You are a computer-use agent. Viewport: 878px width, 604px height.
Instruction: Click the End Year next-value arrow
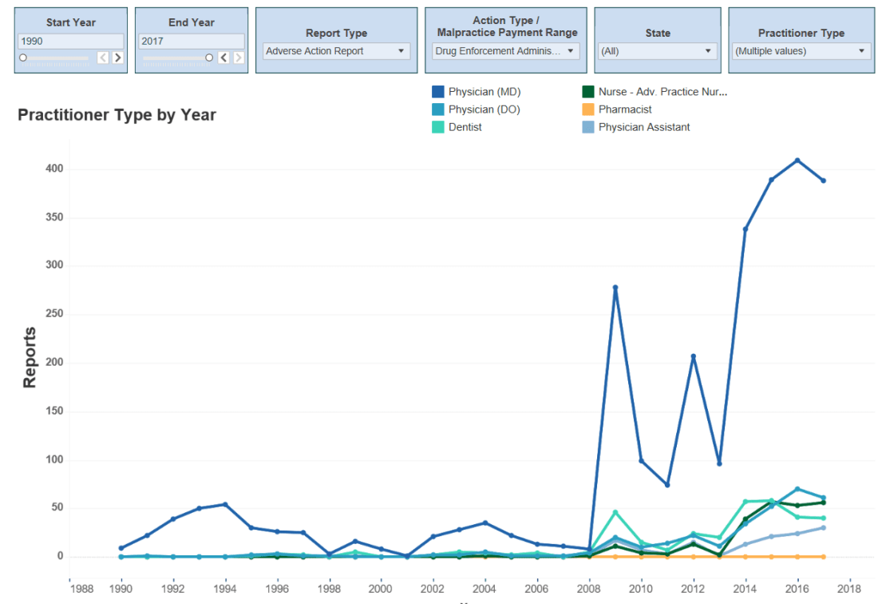pyautogui.click(x=238, y=58)
